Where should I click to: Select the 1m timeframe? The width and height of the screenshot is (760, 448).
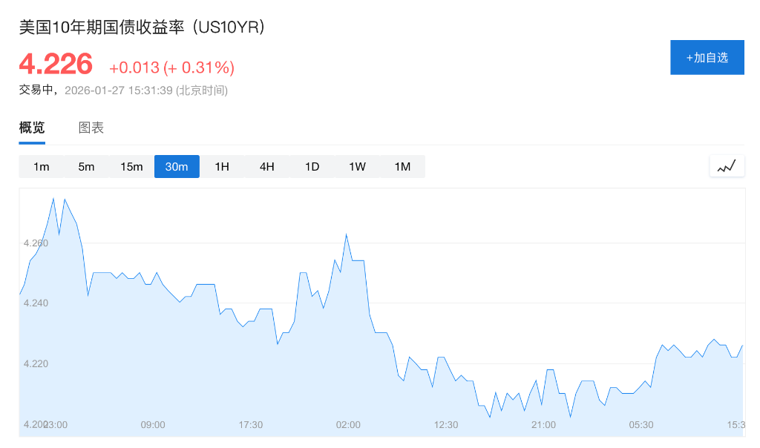(41, 167)
